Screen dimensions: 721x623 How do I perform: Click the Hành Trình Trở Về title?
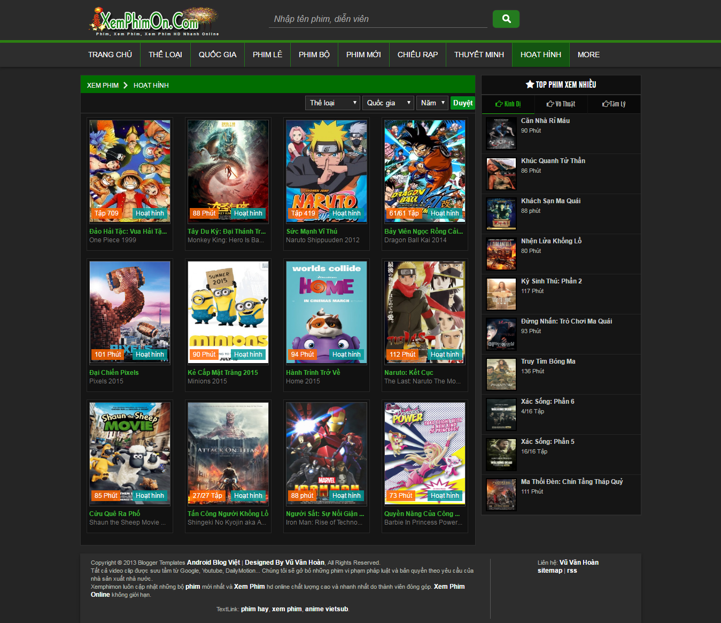point(313,373)
